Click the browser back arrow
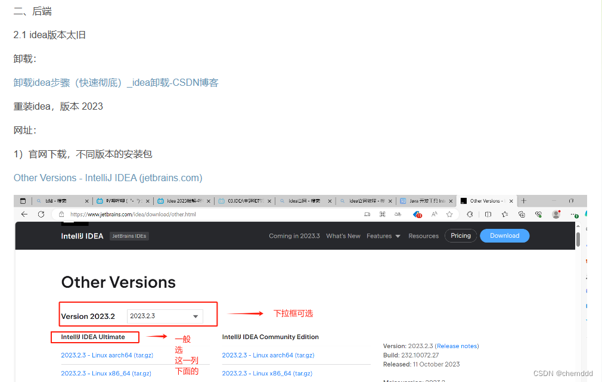This screenshot has height=382, width=602. (x=24, y=214)
